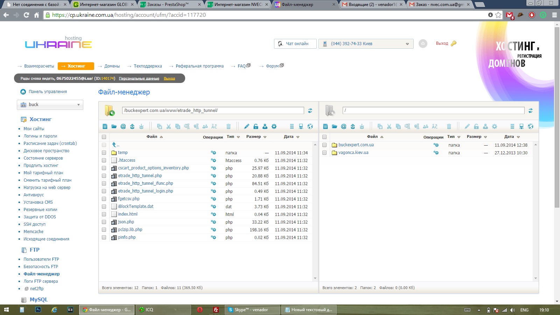Image resolution: width=560 pixels, height=315 pixels.
Task: Tick checkbox for index.html
Action: pos(104,214)
